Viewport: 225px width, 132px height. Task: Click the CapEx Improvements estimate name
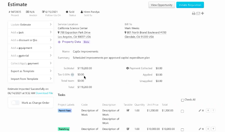pyautogui.click(x=86, y=52)
